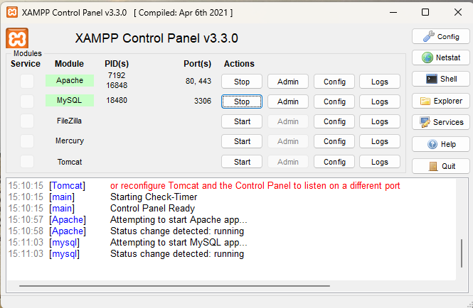Image resolution: width=473 pixels, height=308 pixels.
Task: Open the Apache Admin page
Action: pyautogui.click(x=287, y=82)
